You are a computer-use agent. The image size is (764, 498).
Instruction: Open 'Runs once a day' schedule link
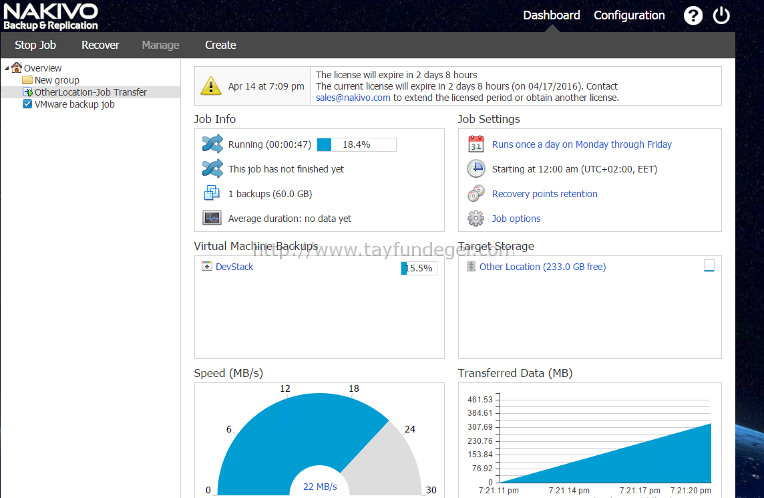point(582,144)
